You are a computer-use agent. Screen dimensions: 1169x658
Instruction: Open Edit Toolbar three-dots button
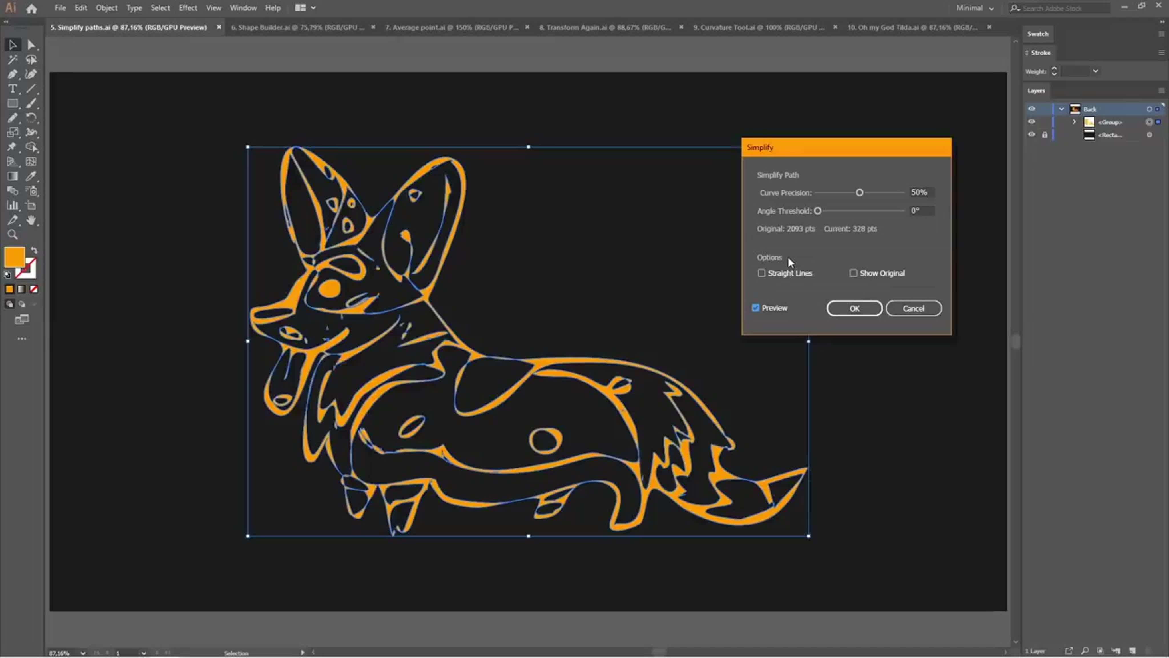(21, 339)
